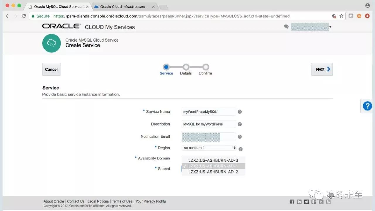Viewport: 375px width, 211px height.
Task: Click the Description input field
Action: (x=209, y=124)
